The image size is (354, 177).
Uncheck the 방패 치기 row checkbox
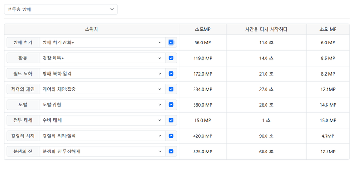click(171, 42)
